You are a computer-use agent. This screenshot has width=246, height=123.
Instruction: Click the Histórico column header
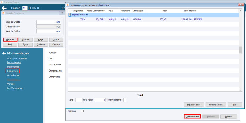tap(193, 11)
